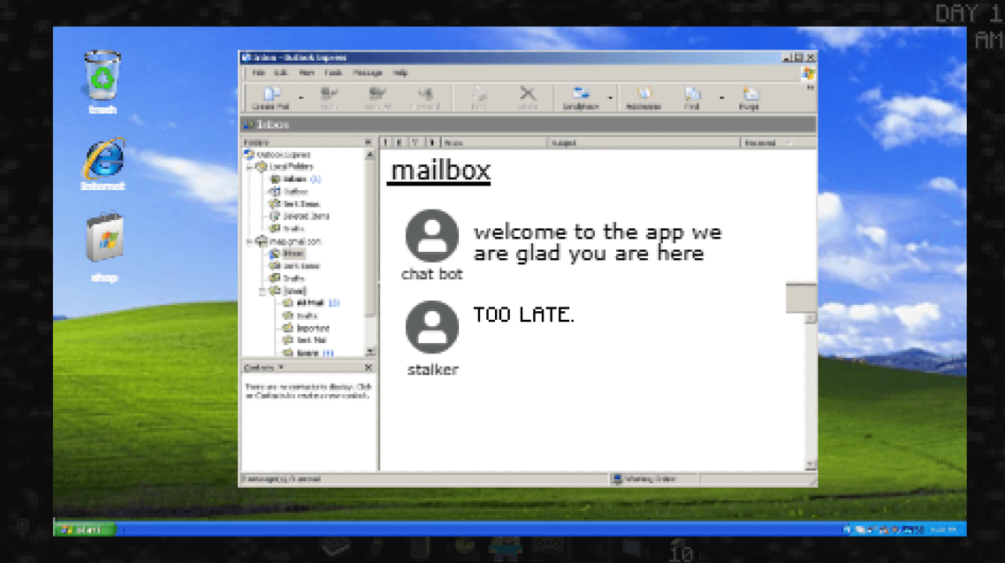The image size is (1005, 563).
Task: Open the File menu
Action: coord(258,73)
